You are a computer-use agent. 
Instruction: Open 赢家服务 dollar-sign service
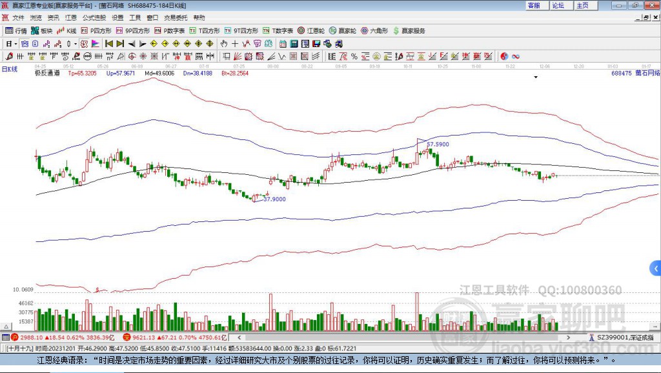(x=409, y=31)
